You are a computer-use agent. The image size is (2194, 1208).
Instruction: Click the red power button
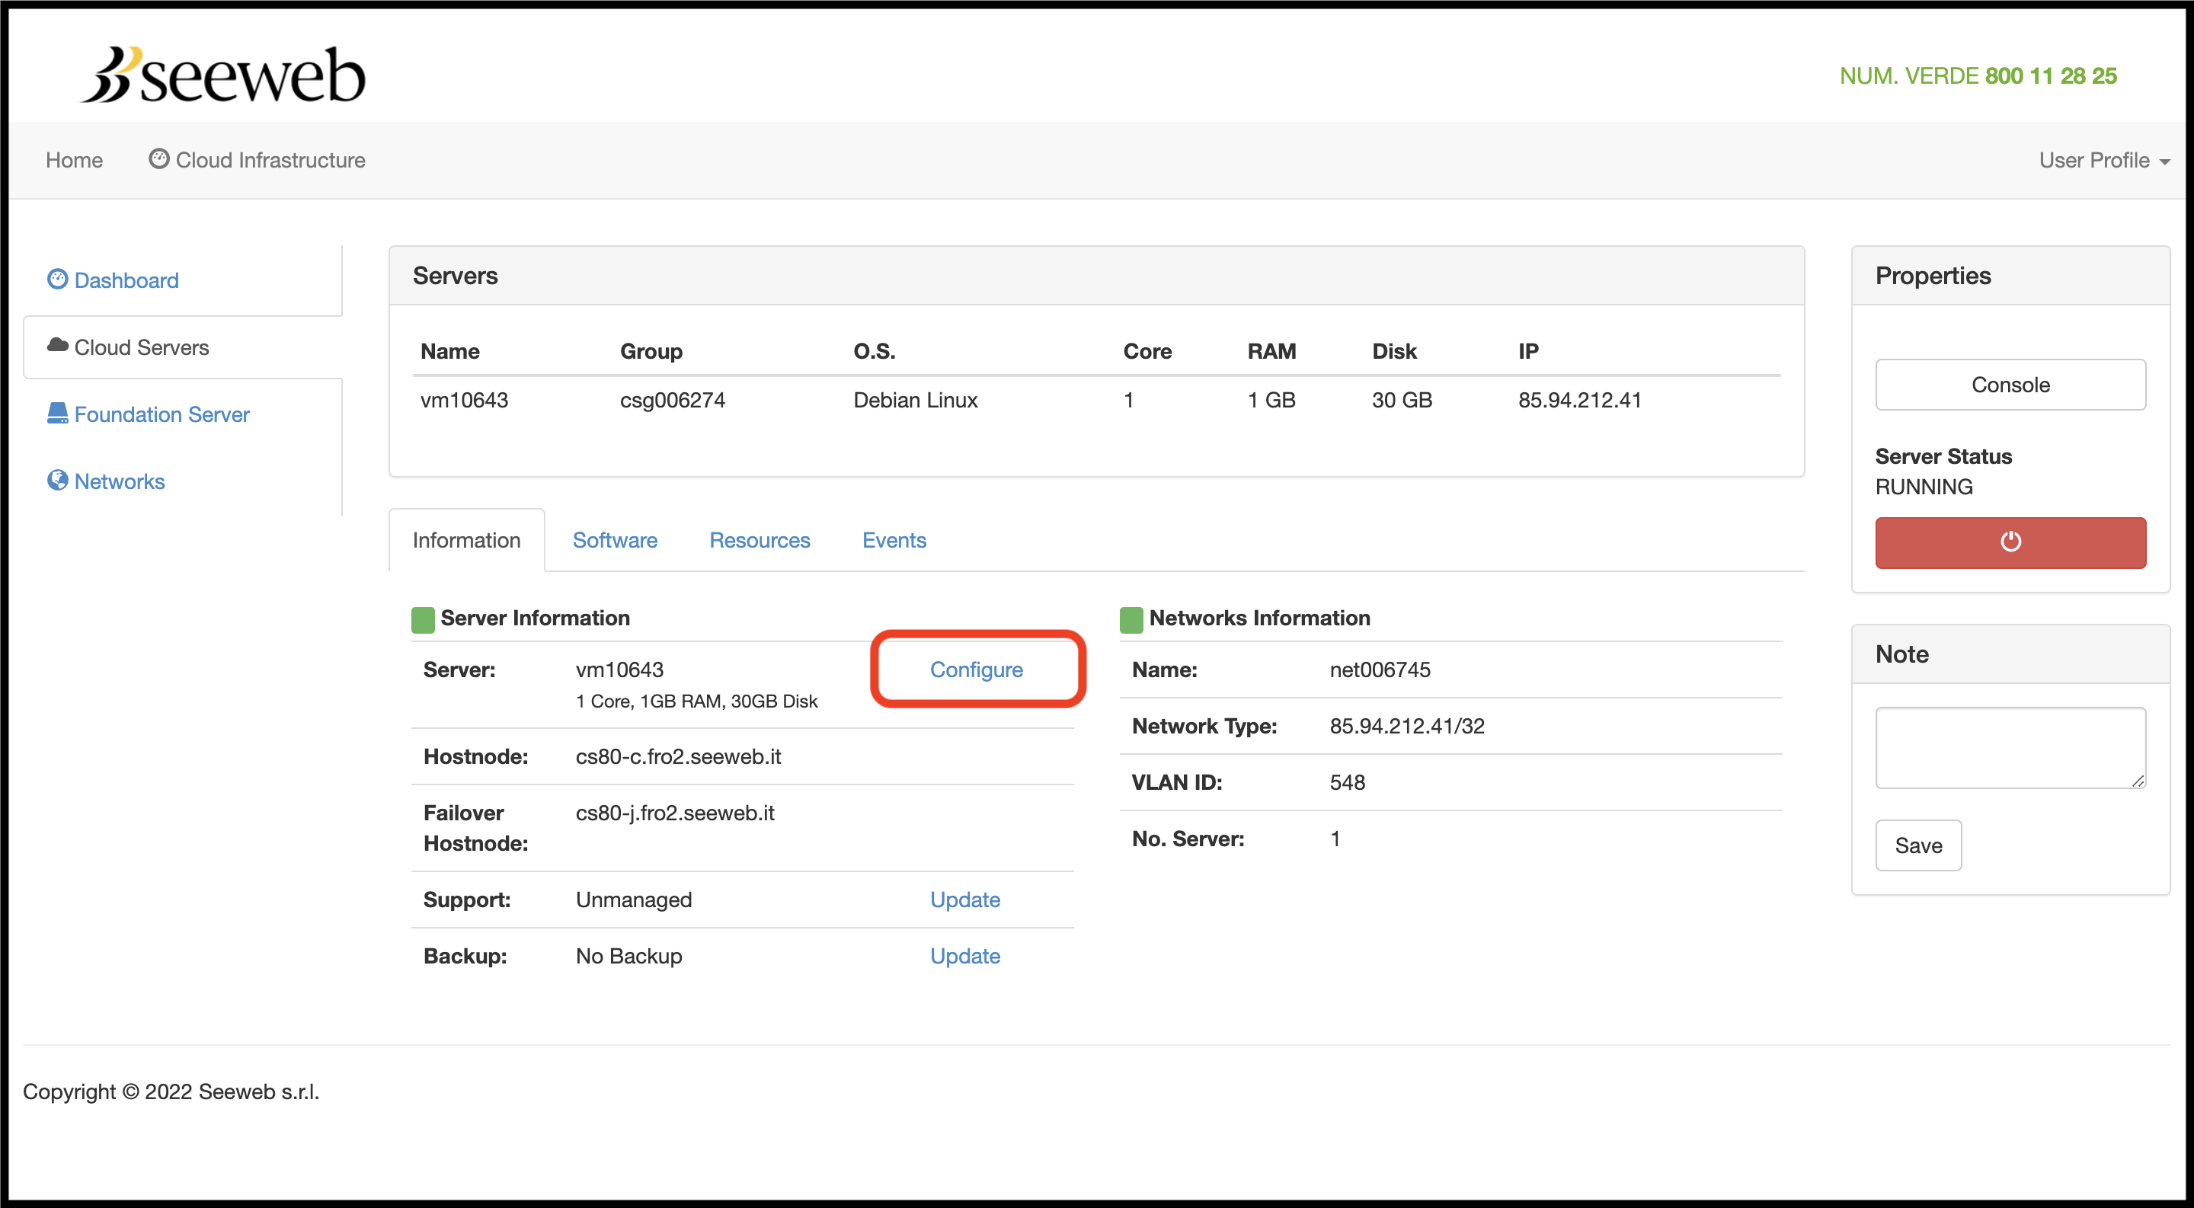coord(2010,542)
